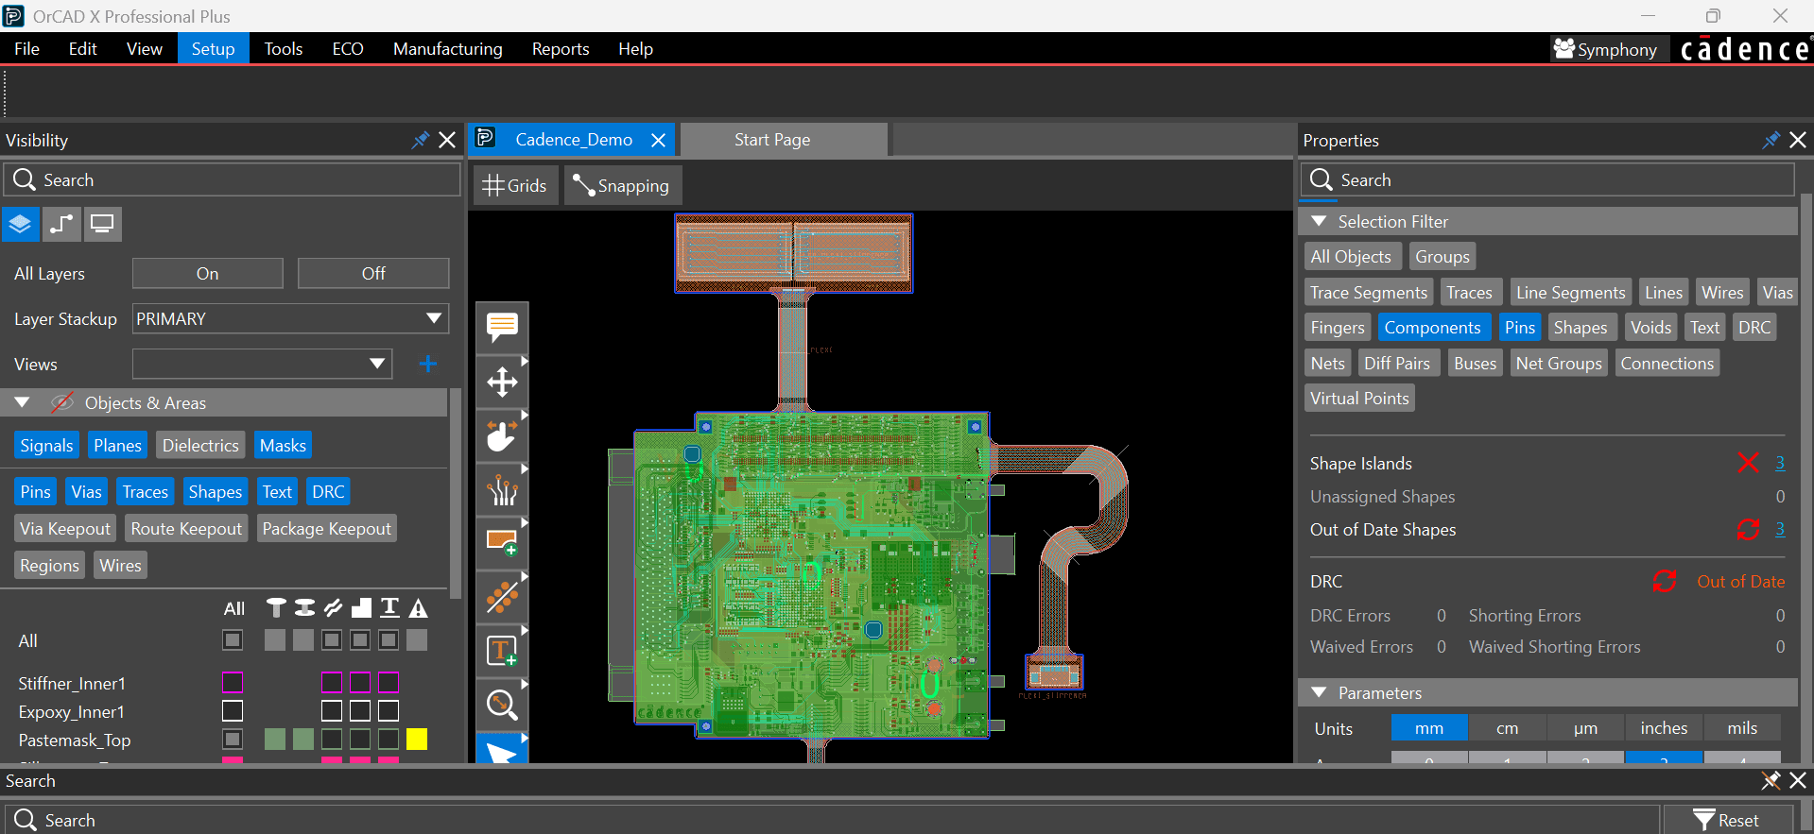Screen dimensions: 1814x834
Task: Collapse the Parameters section
Action: click(1319, 692)
